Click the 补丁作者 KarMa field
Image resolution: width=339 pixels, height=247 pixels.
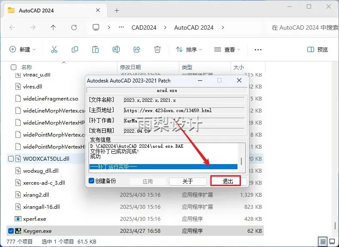coord(184,120)
